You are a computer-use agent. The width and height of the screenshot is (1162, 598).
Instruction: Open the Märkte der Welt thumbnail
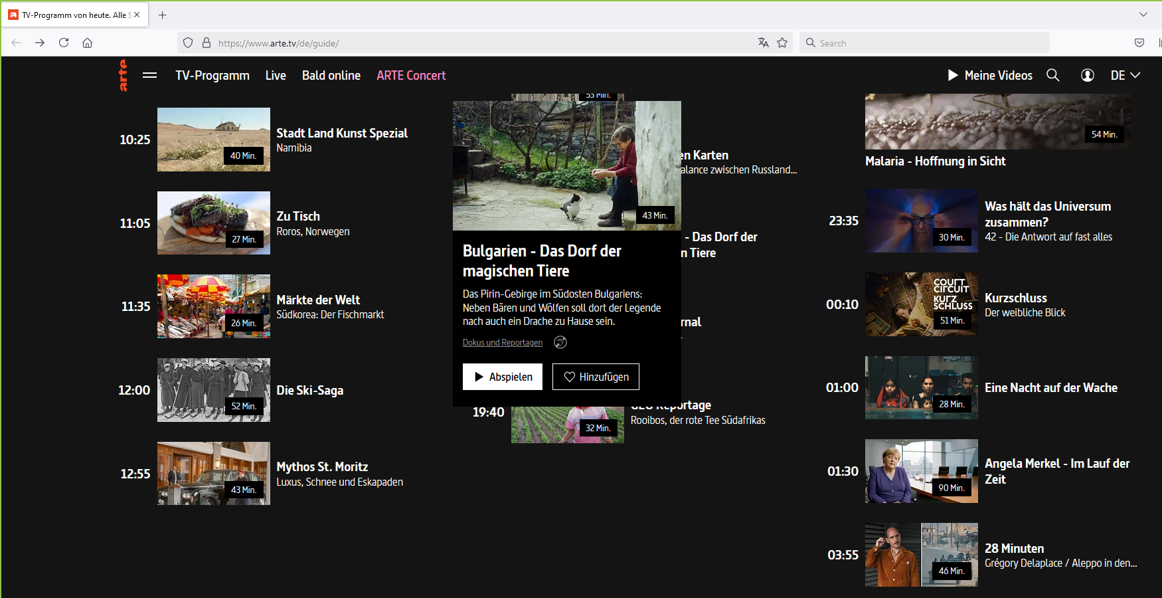214,306
